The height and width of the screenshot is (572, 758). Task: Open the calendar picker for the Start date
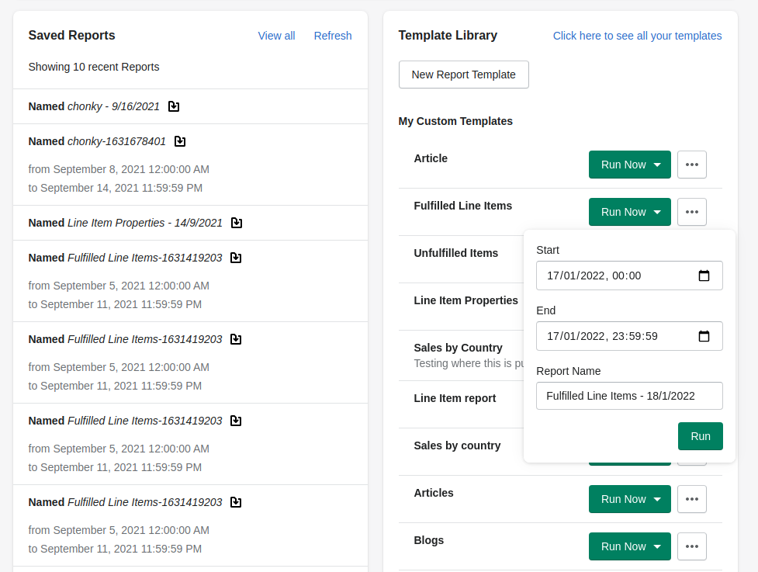(704, 276)
